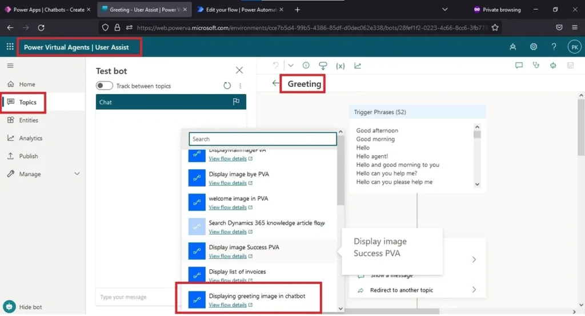This screenshot has height=316, width=585.
Task: Open the settings gear in header
Action: point(534,47)
